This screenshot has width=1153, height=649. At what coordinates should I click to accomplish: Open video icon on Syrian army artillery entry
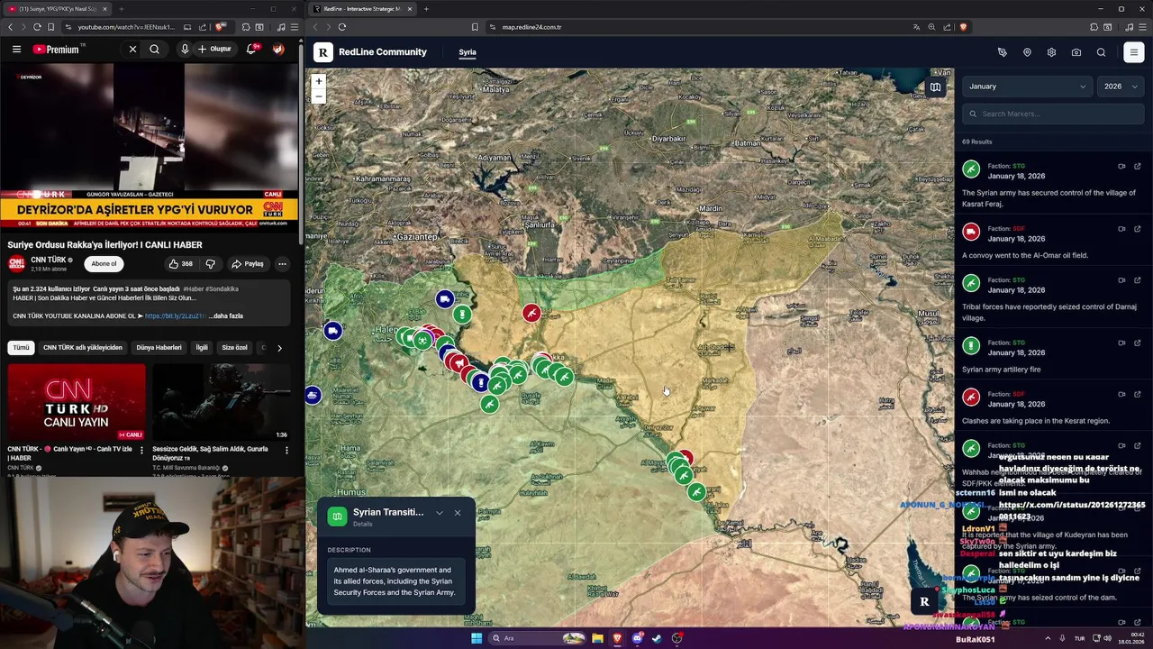(1121, 343)
